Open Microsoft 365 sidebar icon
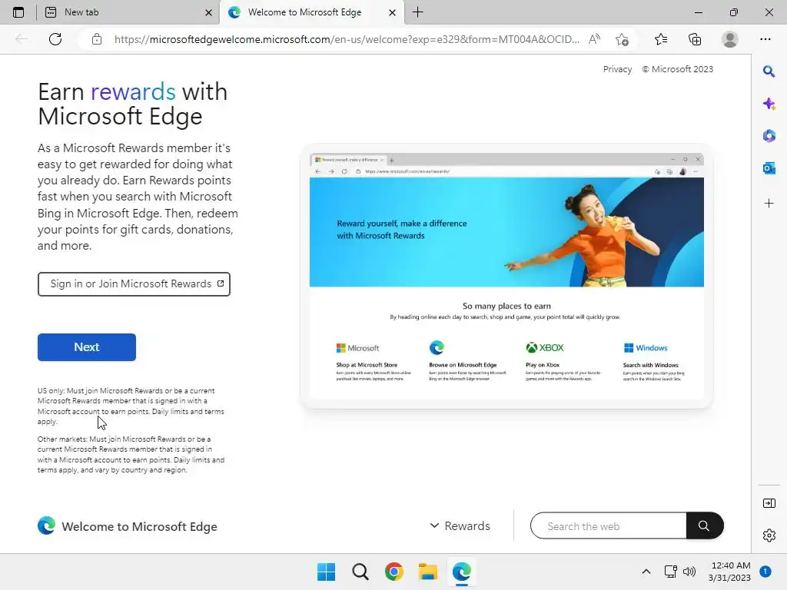 [769, 136]
